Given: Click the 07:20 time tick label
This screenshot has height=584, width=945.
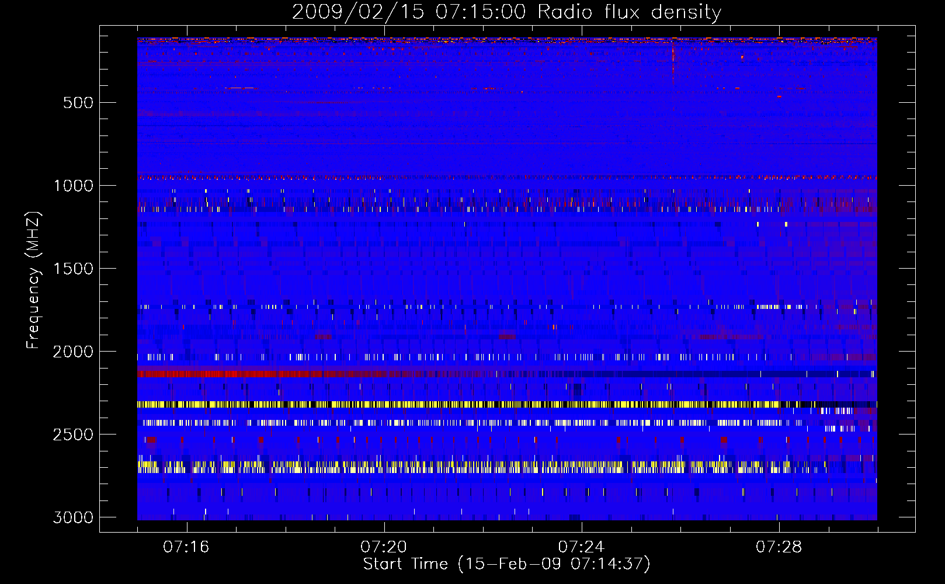Looking at the screenshot, I should [x=384, y=547].
